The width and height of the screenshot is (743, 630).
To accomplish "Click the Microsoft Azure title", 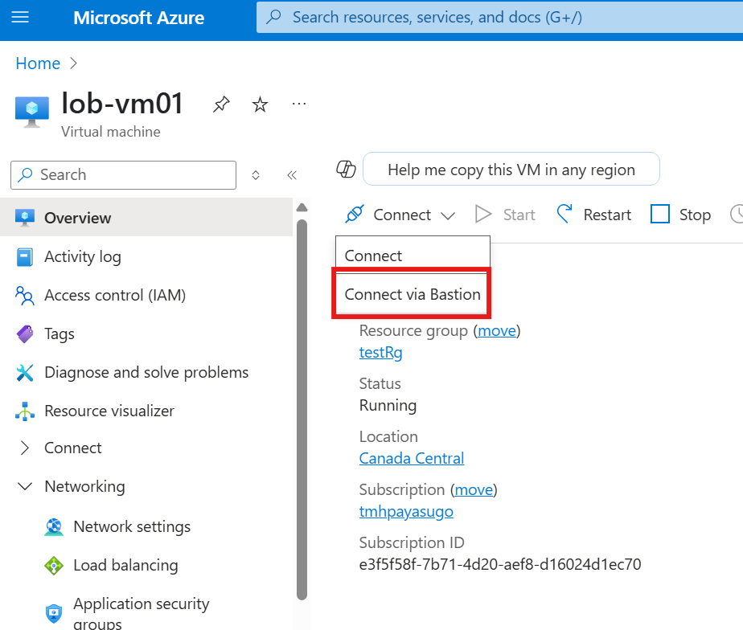I will click(x=138, y=18).
